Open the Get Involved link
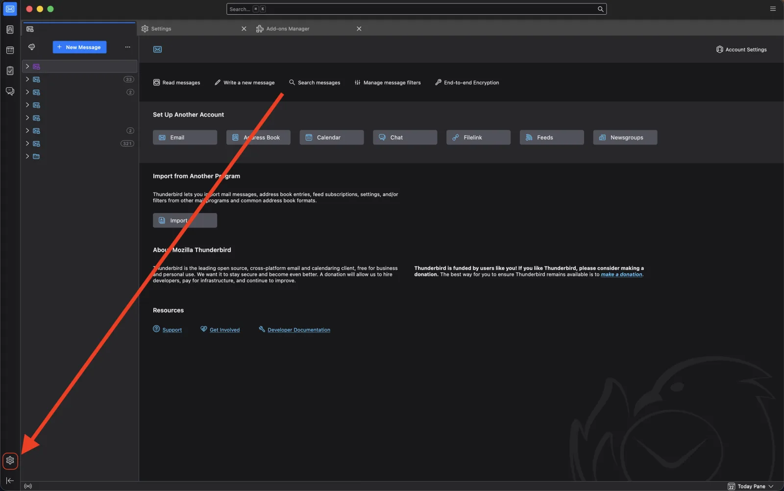 (x=224, y=330)
